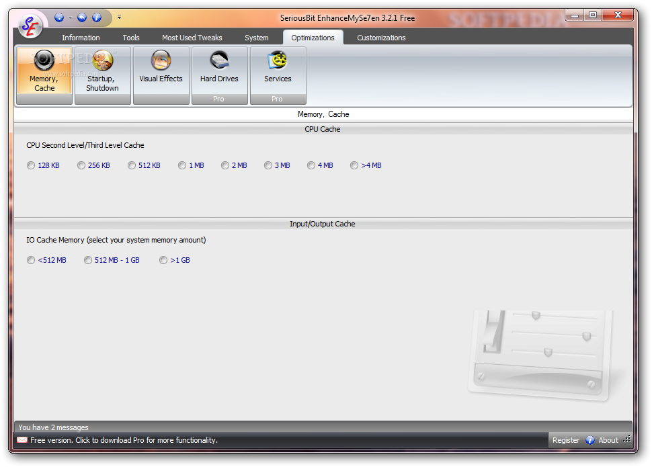Select the Optimizations tab
Viewport: 652px width, 467px height.
tap(313, 38)
